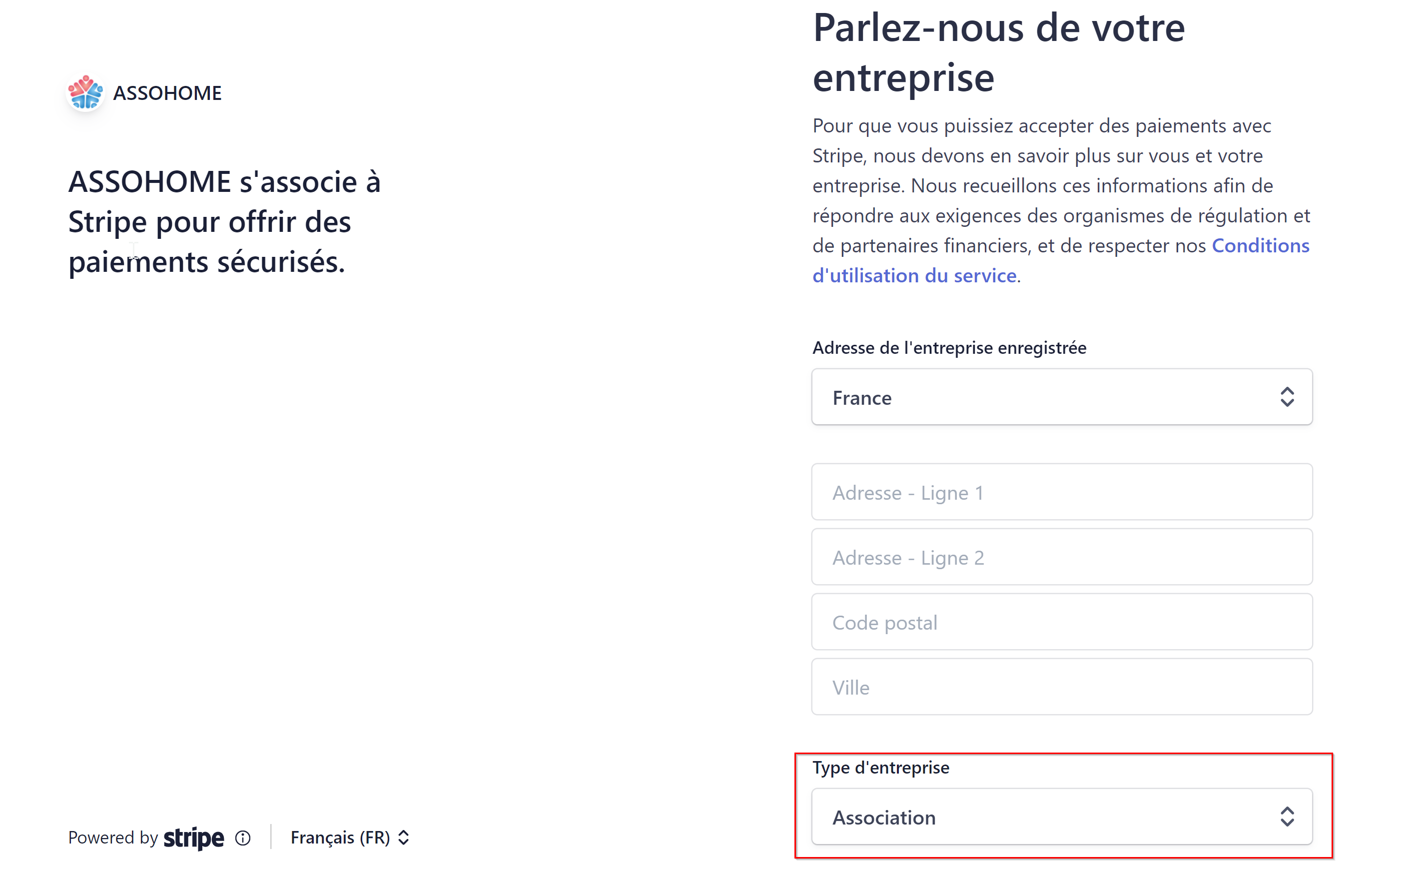Focus the Adresse - Ligne 1 field
The height and width of the screenshot is (875, 1410).
pyautogui.click(x=1061, y=493)
